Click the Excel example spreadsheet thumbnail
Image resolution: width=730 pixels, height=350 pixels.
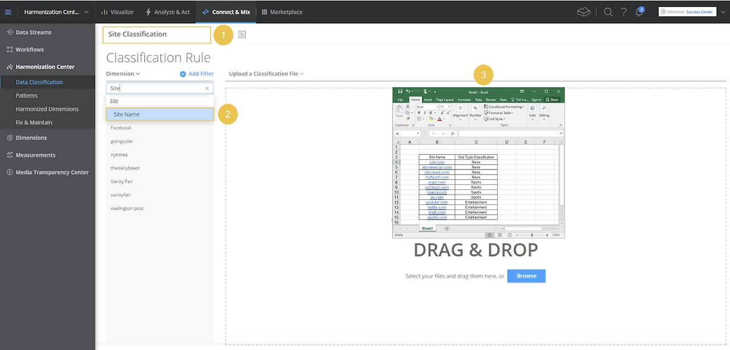pos(478,163)
